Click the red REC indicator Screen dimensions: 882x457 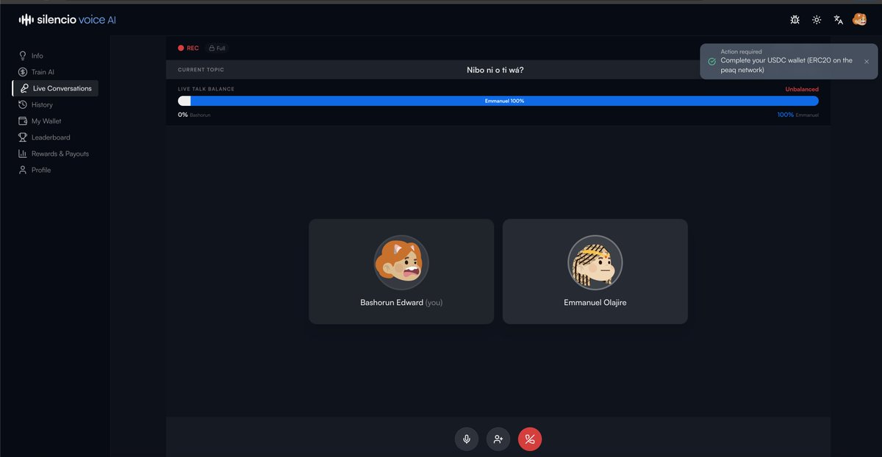pyautogui.click(x=188, y=48)
